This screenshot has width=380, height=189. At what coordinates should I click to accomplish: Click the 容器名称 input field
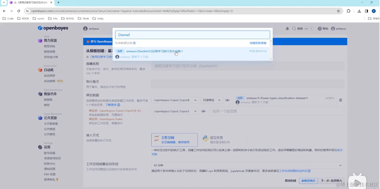click(x=248, y=66)
